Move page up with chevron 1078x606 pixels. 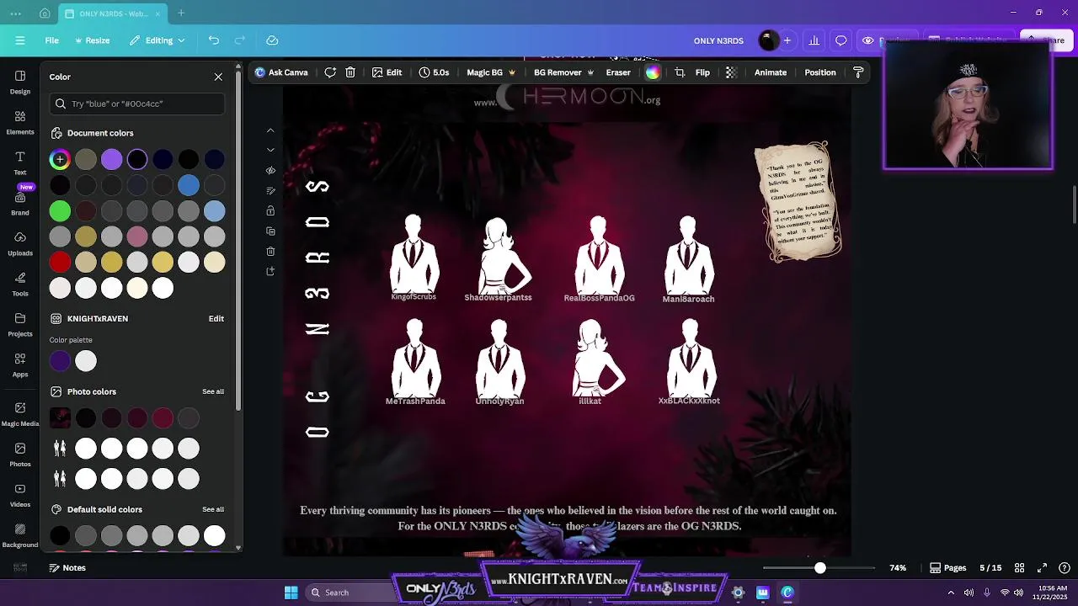[270, 130]
